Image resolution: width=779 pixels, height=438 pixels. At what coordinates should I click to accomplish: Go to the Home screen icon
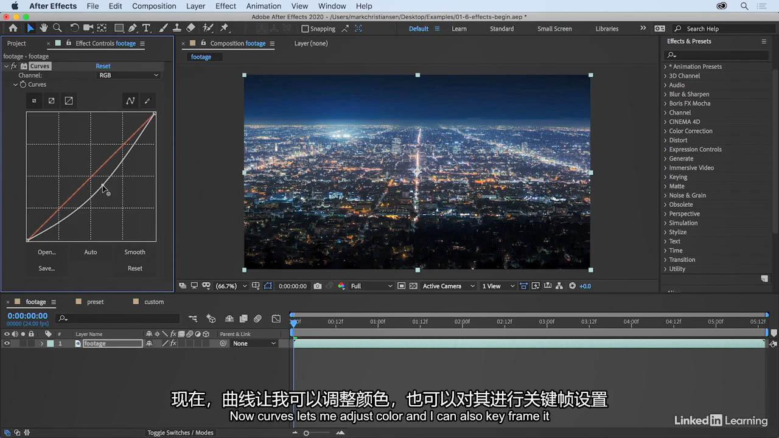(13, 28)
